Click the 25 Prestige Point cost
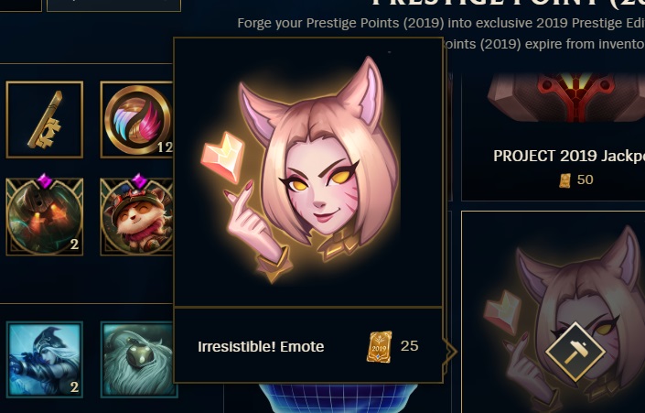The height and width of the screenshot is (413, 645). 409,346
